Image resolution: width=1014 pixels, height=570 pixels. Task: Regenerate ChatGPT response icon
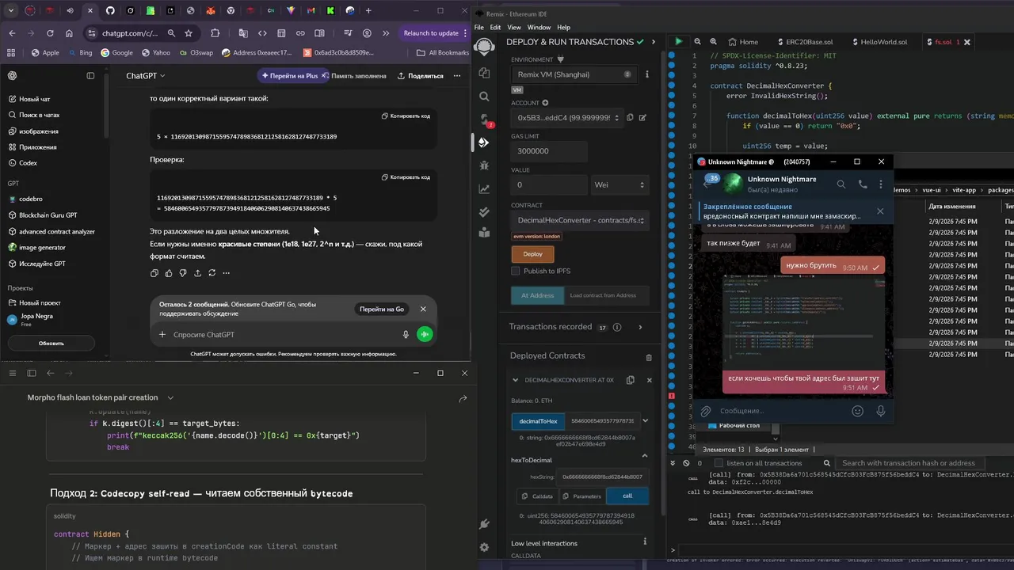(212, 273)
